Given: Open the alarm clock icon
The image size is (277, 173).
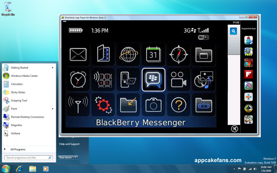Looking at the screenshot, I should pyautogui.click(x=78, y=79).
